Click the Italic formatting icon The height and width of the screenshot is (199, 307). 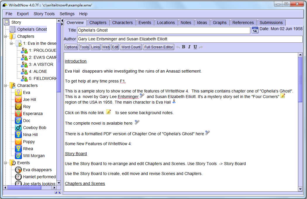click(189, 47)
